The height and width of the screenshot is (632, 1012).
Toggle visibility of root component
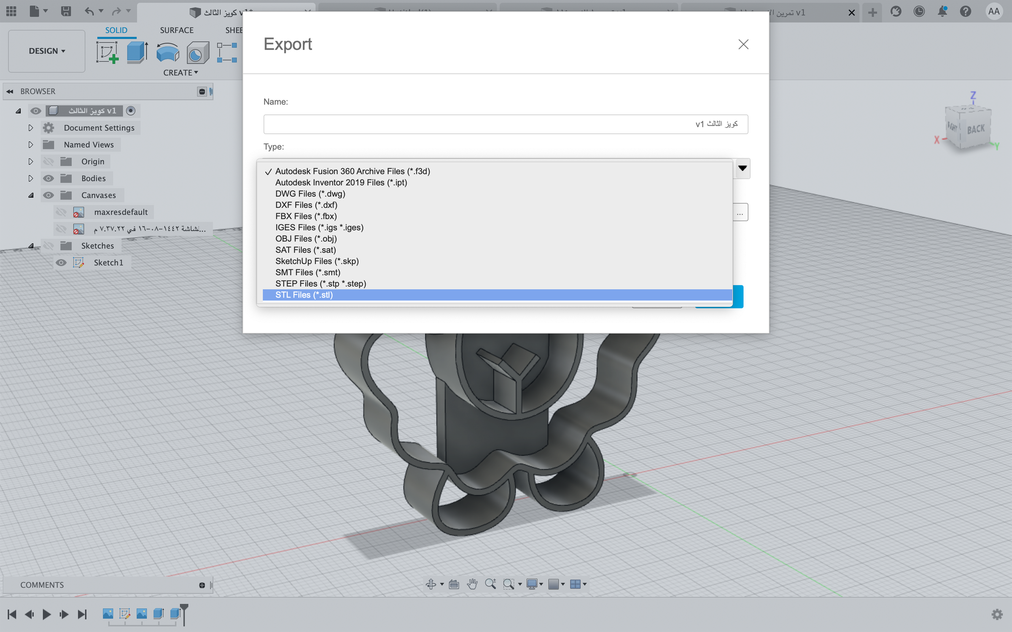(x=35, y=111)
